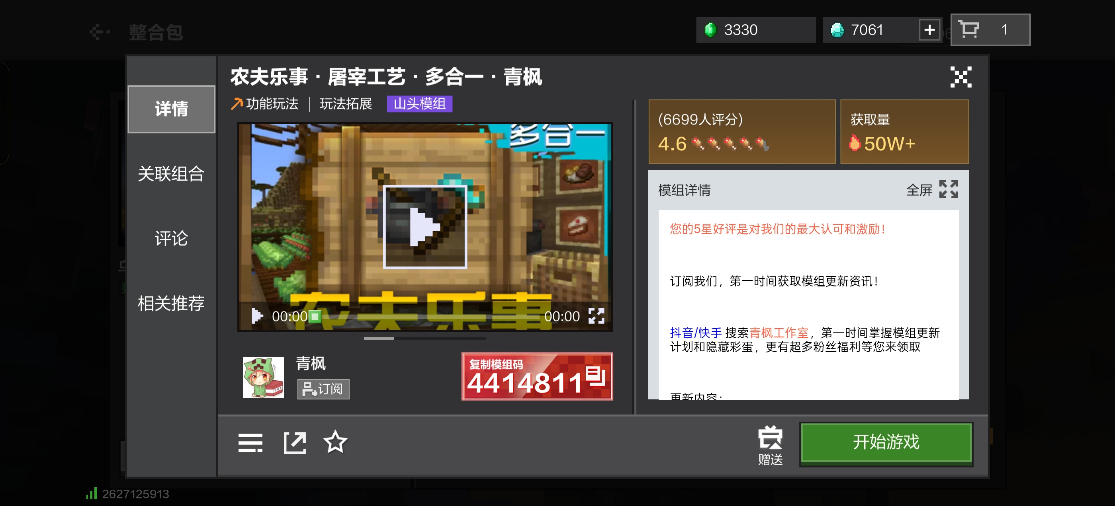Screen dimensions: 1115x506
Task: Go back from 整合包 page
Action: [100, 32]
